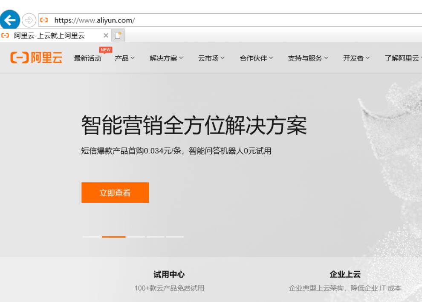Select the fifth carousel slide indicator
The height and width of the screenshot is (302, 422).
click(175, 237)
